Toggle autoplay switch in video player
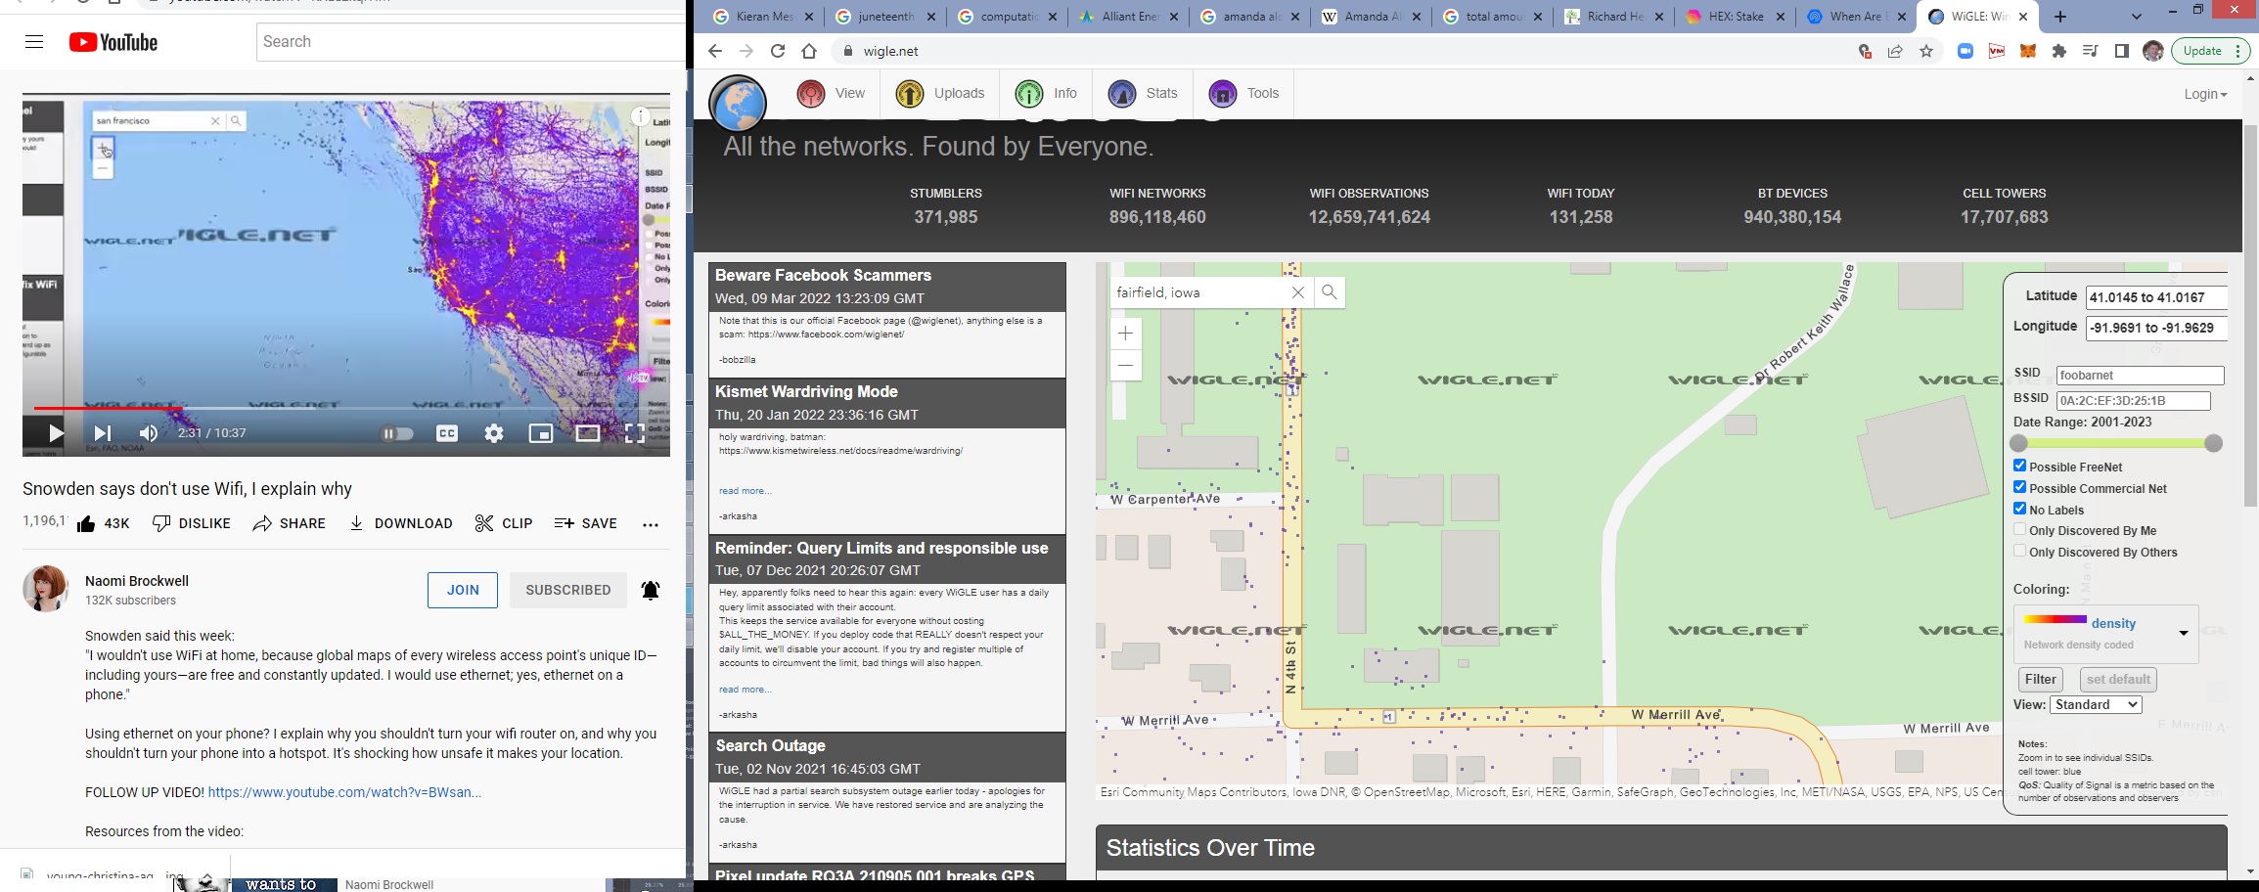 (x=396, y=433)
